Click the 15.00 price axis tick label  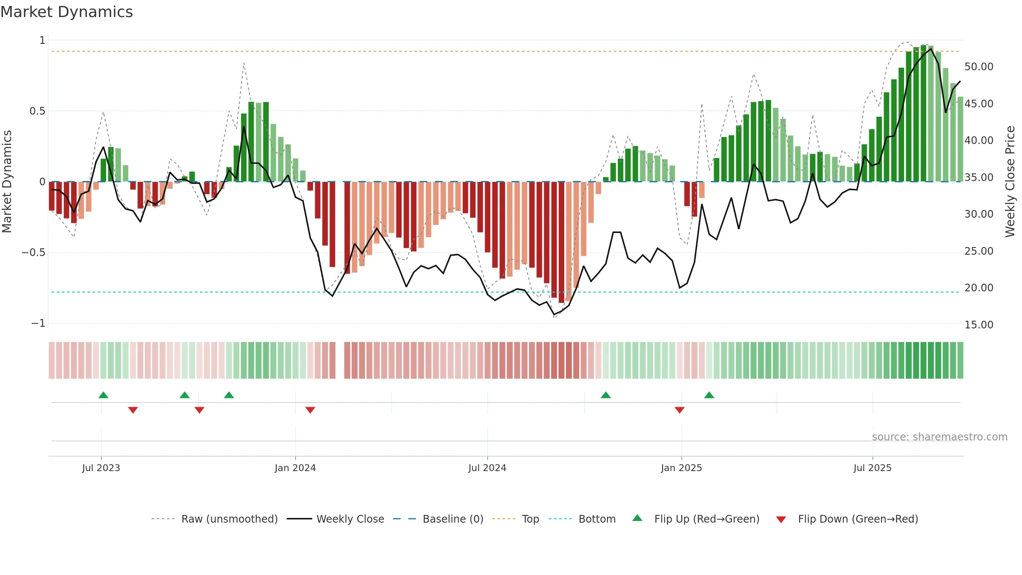click(x=979, y=325)
